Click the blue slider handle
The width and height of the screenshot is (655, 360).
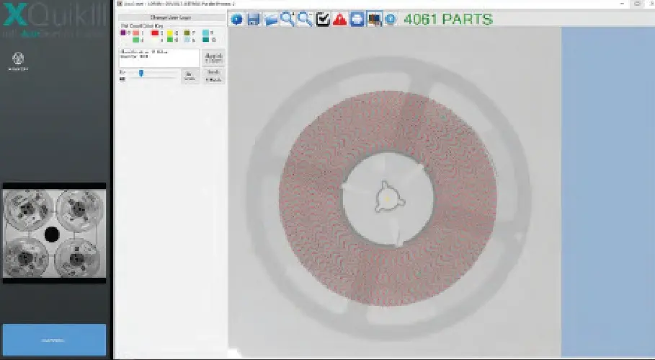click(x=141, y=73)
